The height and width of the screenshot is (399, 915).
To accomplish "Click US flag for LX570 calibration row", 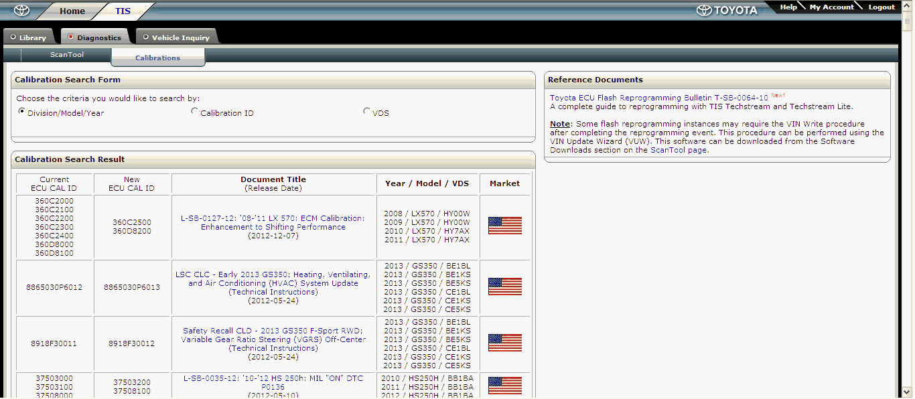I will 504,226.
